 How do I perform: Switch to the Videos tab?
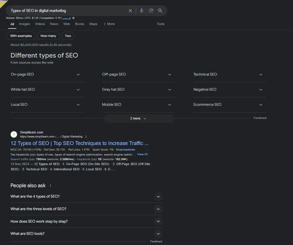click(40, 24)
